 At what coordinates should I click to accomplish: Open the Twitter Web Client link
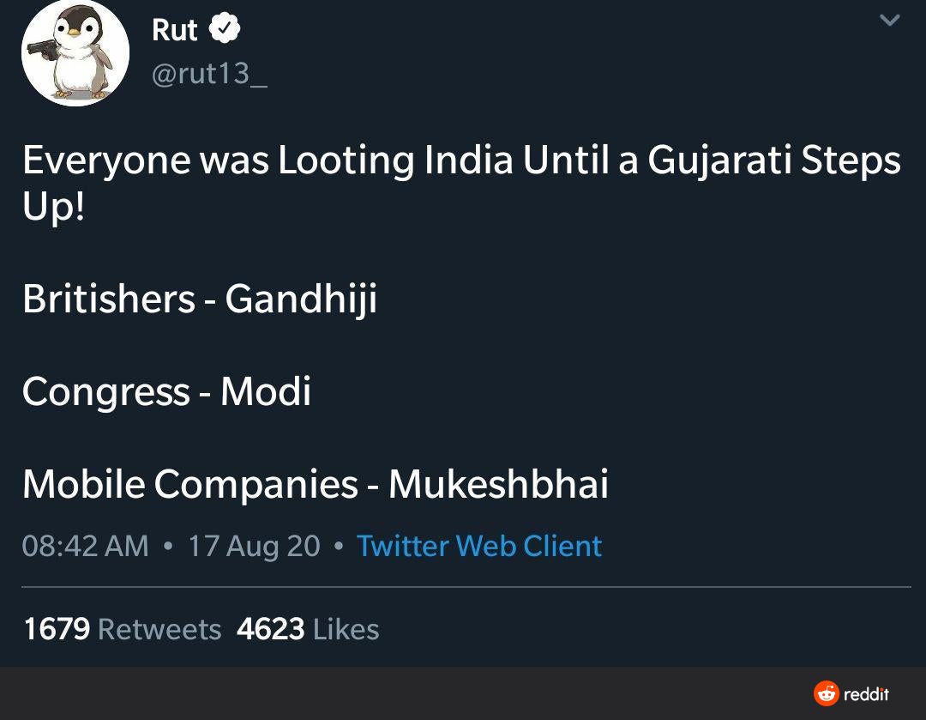[478, 546]
